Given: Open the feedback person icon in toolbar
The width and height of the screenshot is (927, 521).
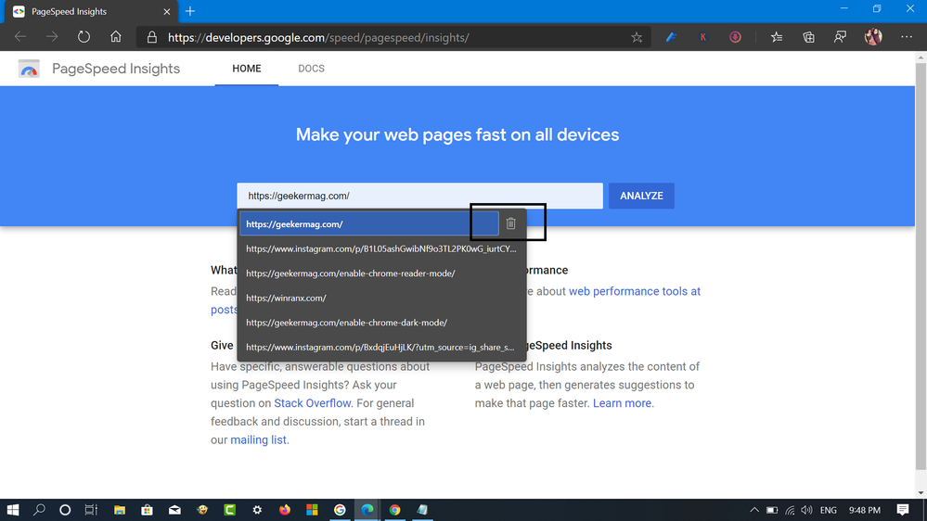Looking at the screenshot, I should click(x=840, y=37).
